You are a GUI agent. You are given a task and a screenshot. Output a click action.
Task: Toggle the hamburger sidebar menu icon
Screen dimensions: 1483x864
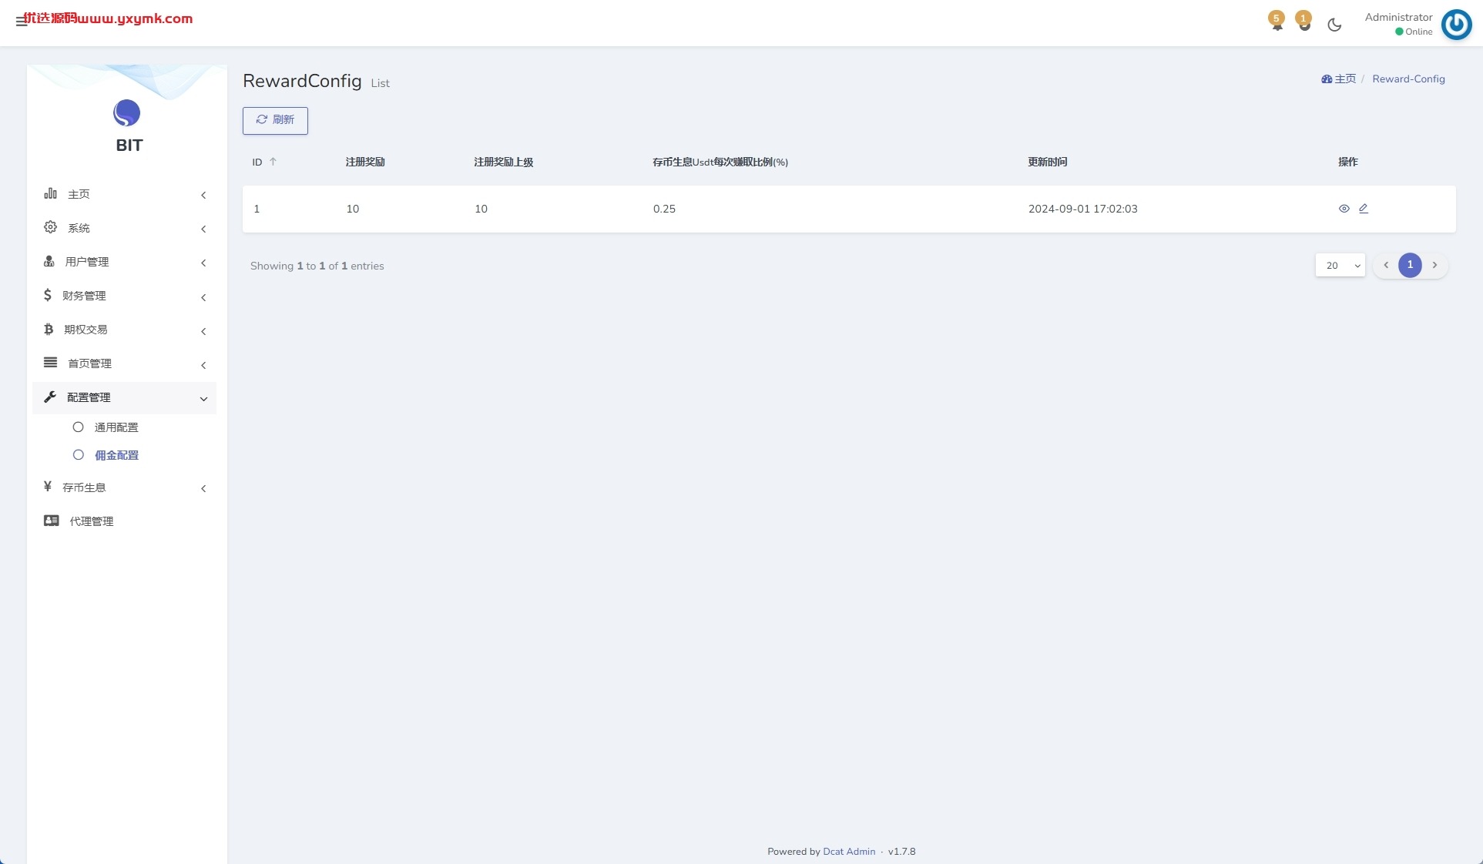click(21, 22)
